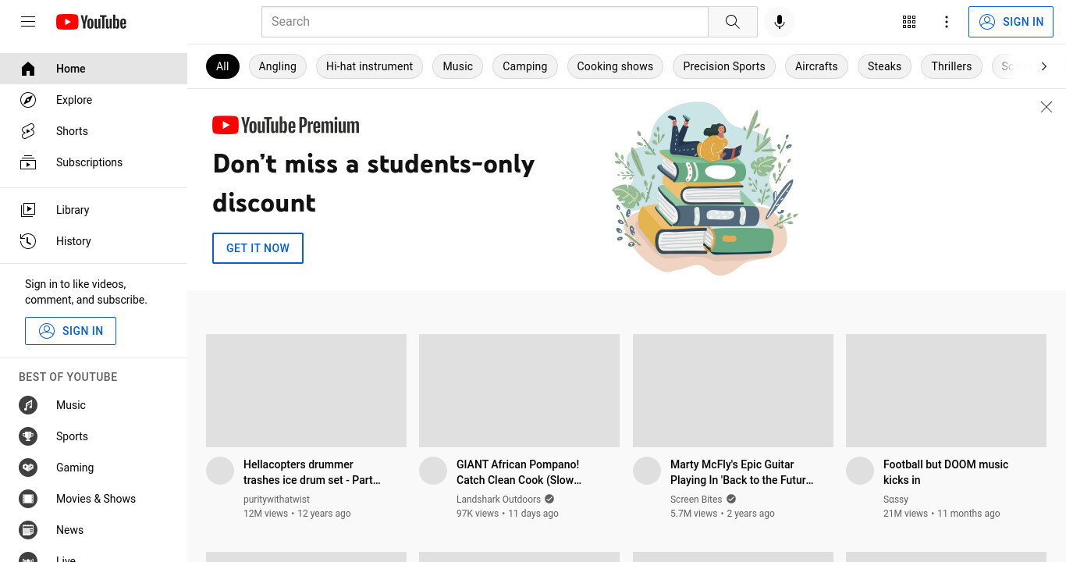Open Sassy channel avatar
This screenshot has width=1066, height=562.
point(860,471)
